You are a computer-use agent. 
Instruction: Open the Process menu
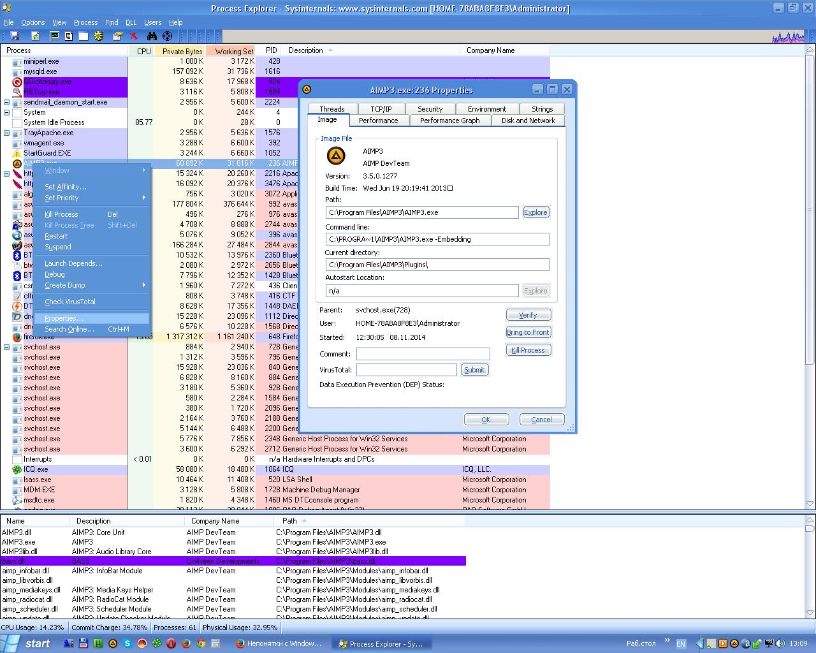(x=86, y=22)
